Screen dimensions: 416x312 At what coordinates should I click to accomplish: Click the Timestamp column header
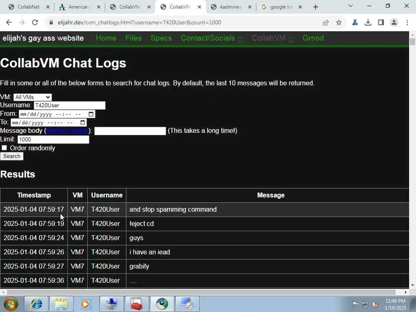34,195
